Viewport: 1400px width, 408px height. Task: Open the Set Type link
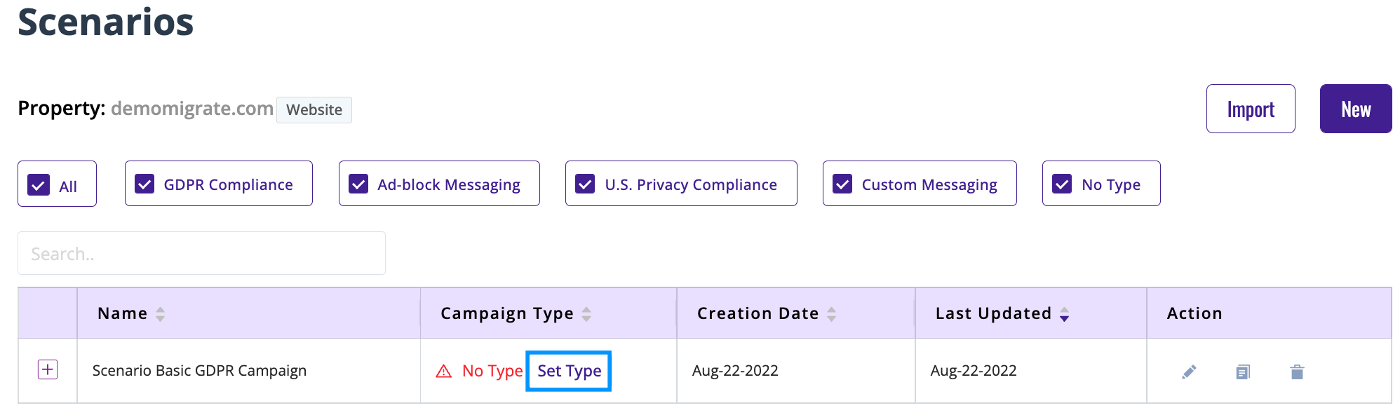click(569, 371)
